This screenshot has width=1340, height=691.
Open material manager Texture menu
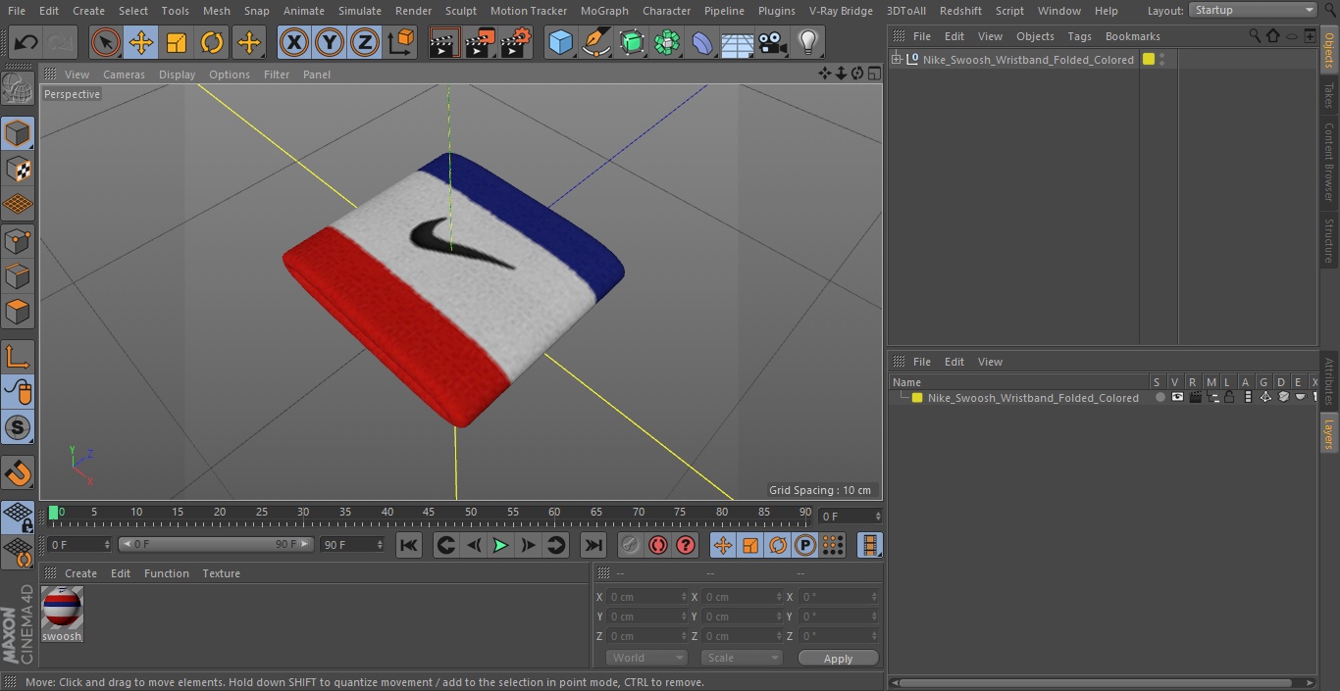pos(221,573)
